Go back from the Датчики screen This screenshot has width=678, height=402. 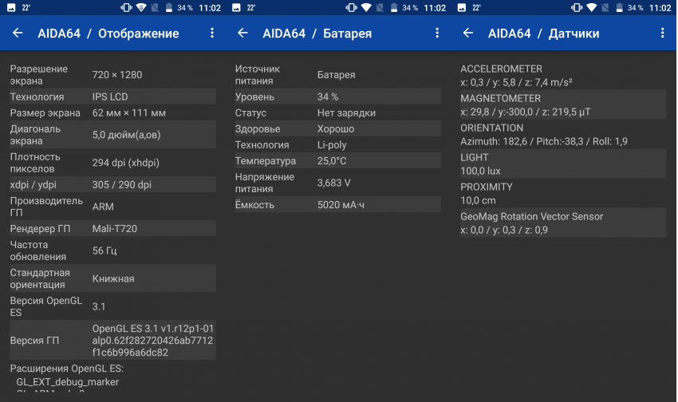(468, 33)
